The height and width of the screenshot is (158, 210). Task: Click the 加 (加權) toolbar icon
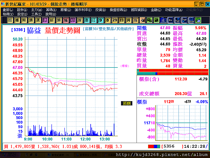pyautogui.click(x=10, y=20)
